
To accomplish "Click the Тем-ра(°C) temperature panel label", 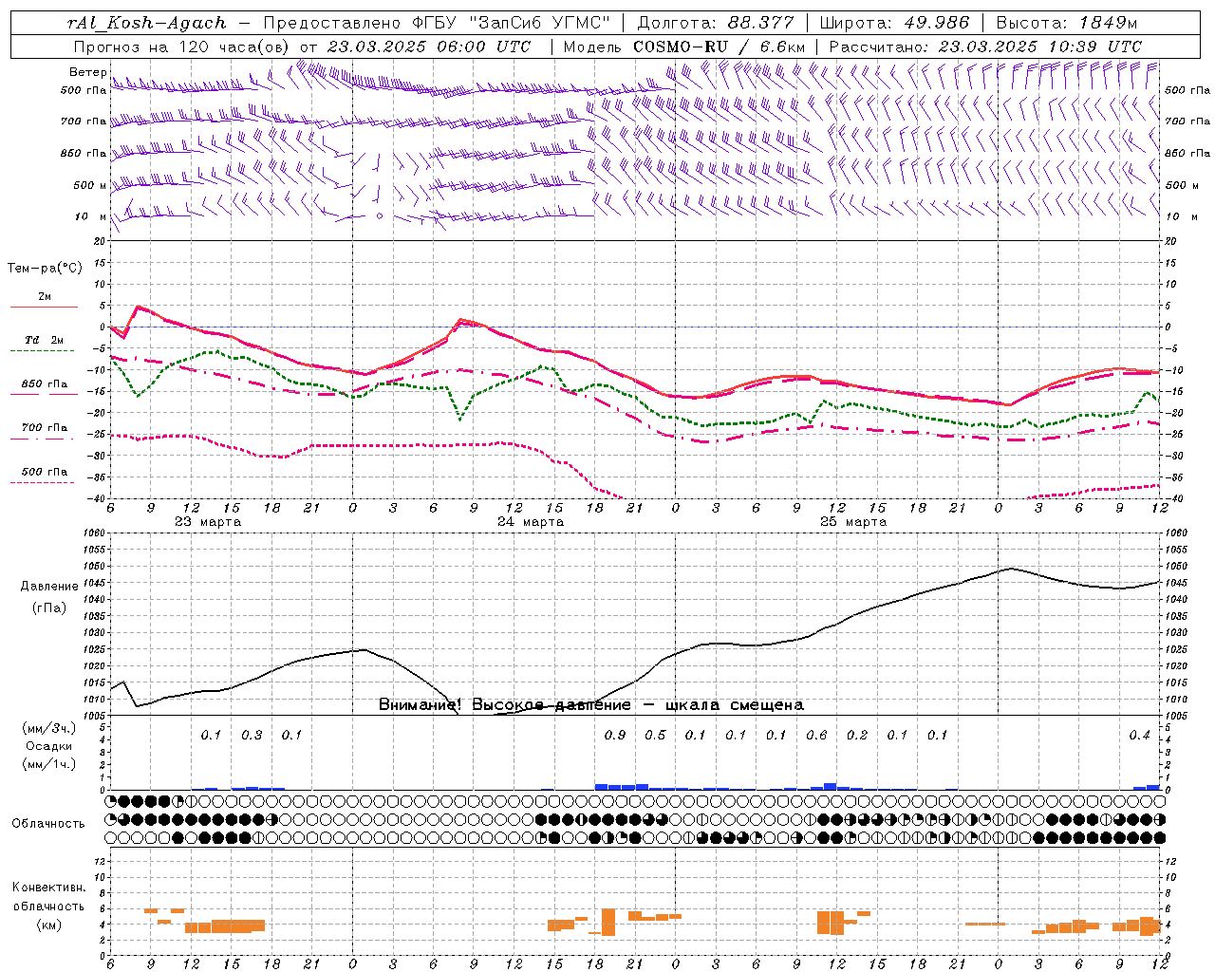I will coord(45,269).
